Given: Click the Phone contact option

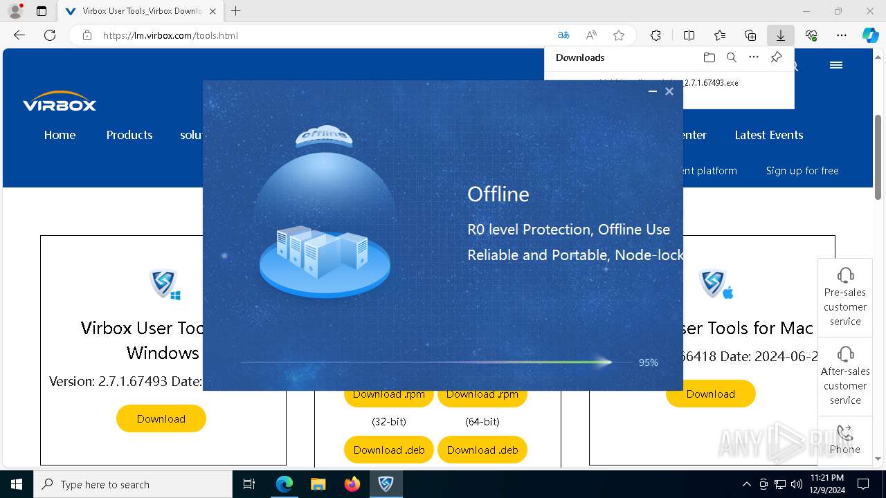Looking at the screenshot, I should [845, 440].
